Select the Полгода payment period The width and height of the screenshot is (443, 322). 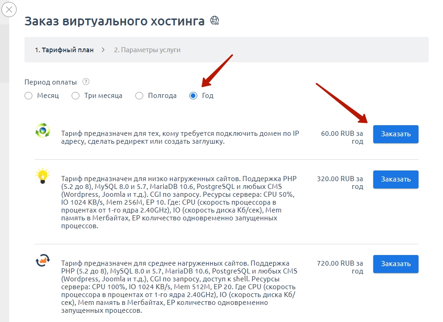pyautogui.click(x=156, y=96)
